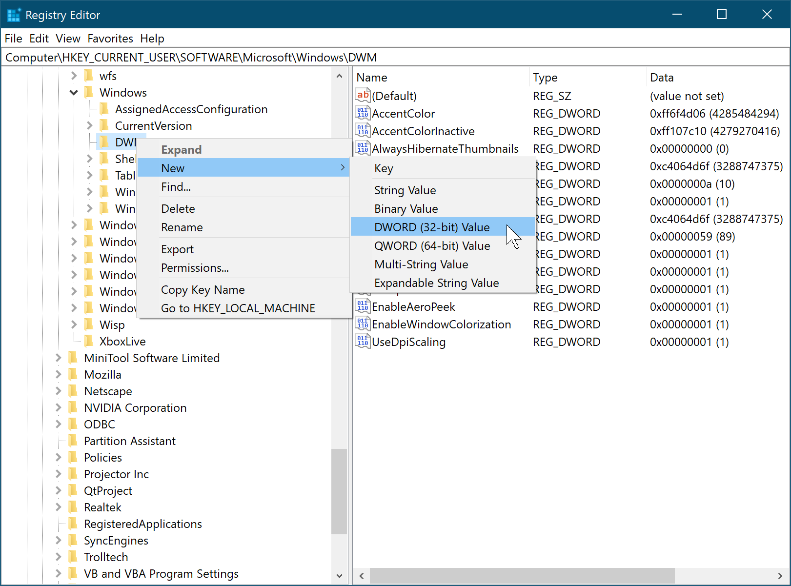Click the Name column header
The image size is (791, 586).
pyautogui.click(x=441, y=77)
